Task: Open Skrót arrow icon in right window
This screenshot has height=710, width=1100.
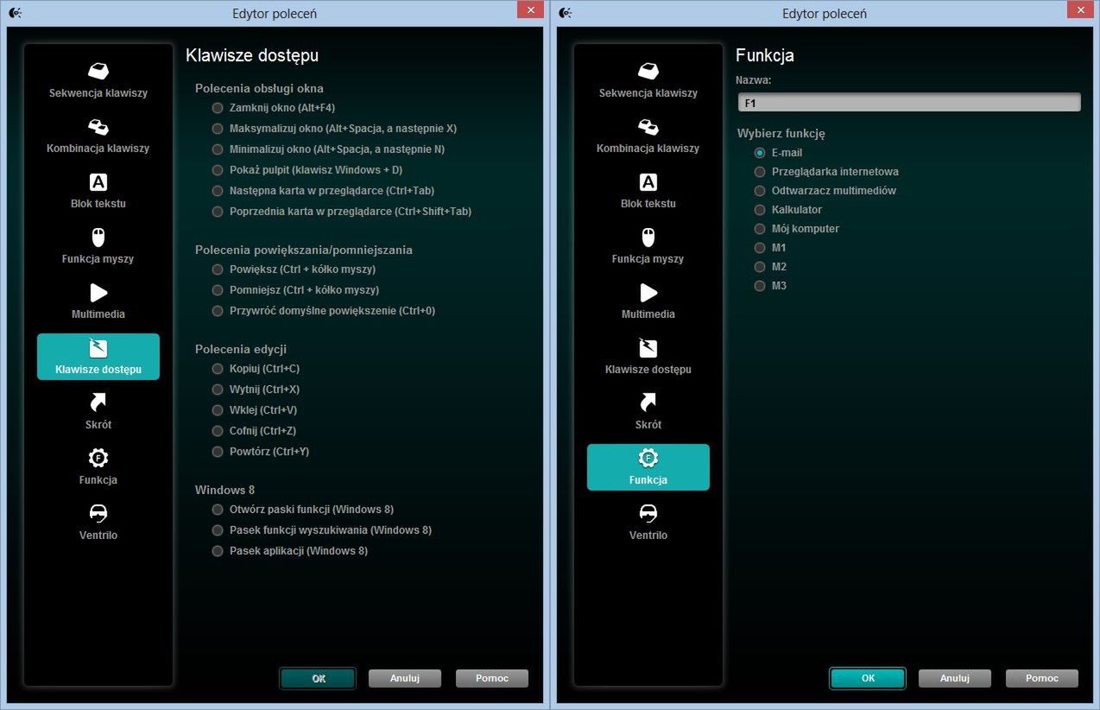Action: click(x=648, y=403)
